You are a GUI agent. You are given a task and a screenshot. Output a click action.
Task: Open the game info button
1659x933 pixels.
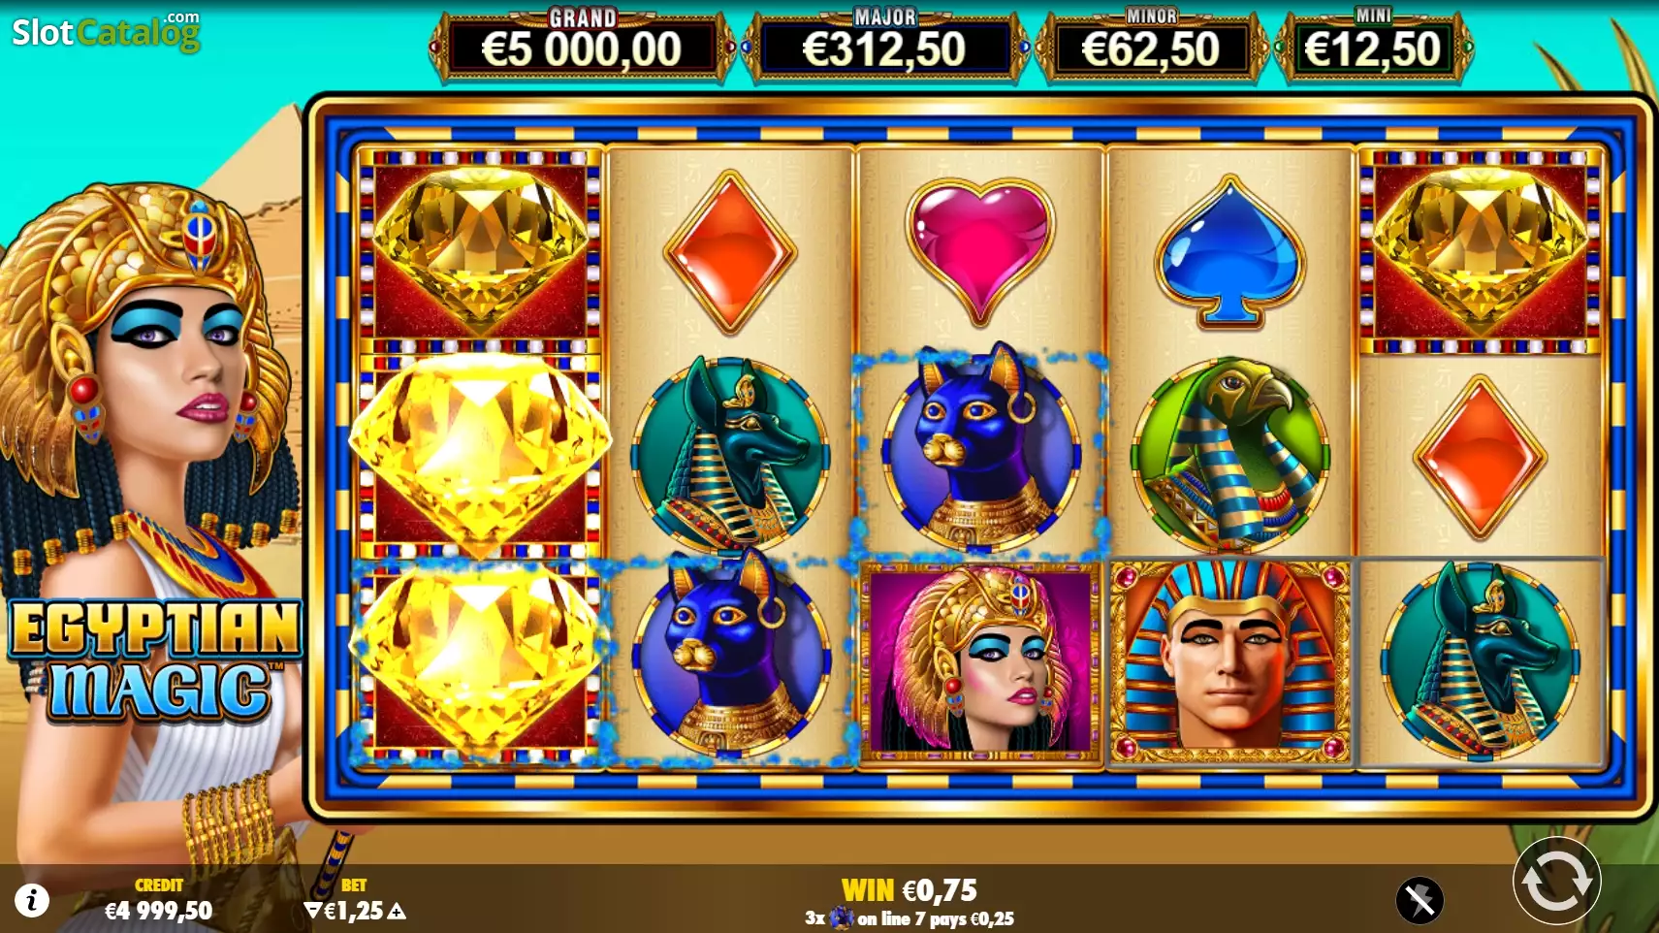coord(32,900)
